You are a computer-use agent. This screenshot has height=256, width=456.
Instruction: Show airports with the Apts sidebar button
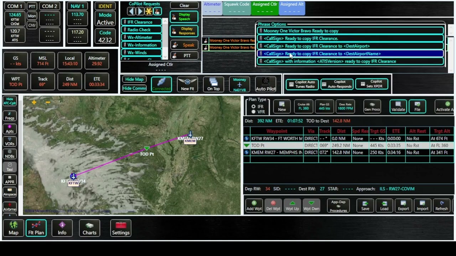tap(10, 129)
